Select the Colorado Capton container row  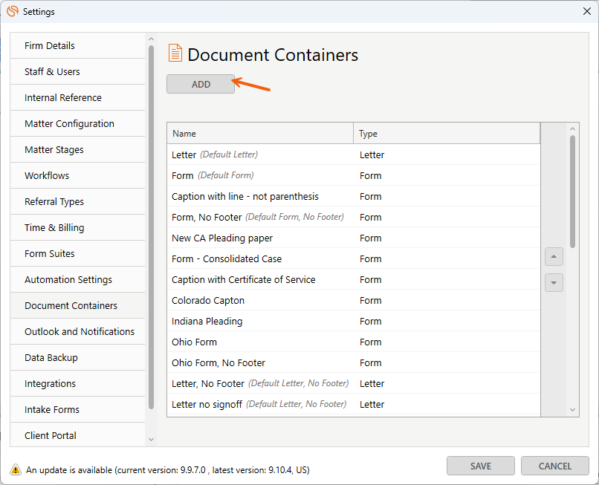[353, 301]
